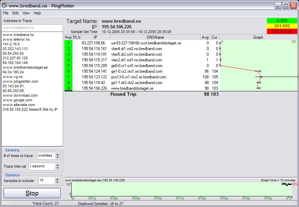Decrease Samples to include value

[57, 182]
